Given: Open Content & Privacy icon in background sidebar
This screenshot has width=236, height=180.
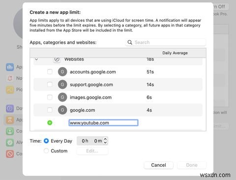Looking at the screenshot, I should pyautogui.click(x=10, y=154).
